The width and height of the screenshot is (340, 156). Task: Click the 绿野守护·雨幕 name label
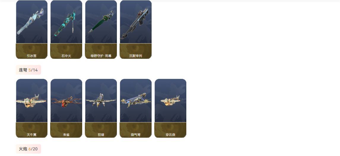pos(101,56)
